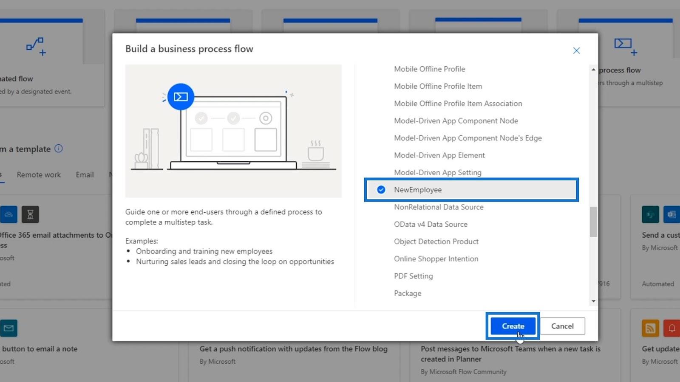Click the RSS feed icon on Get updates card
This screenshot has width=680, height=382.
pos(650,328)
